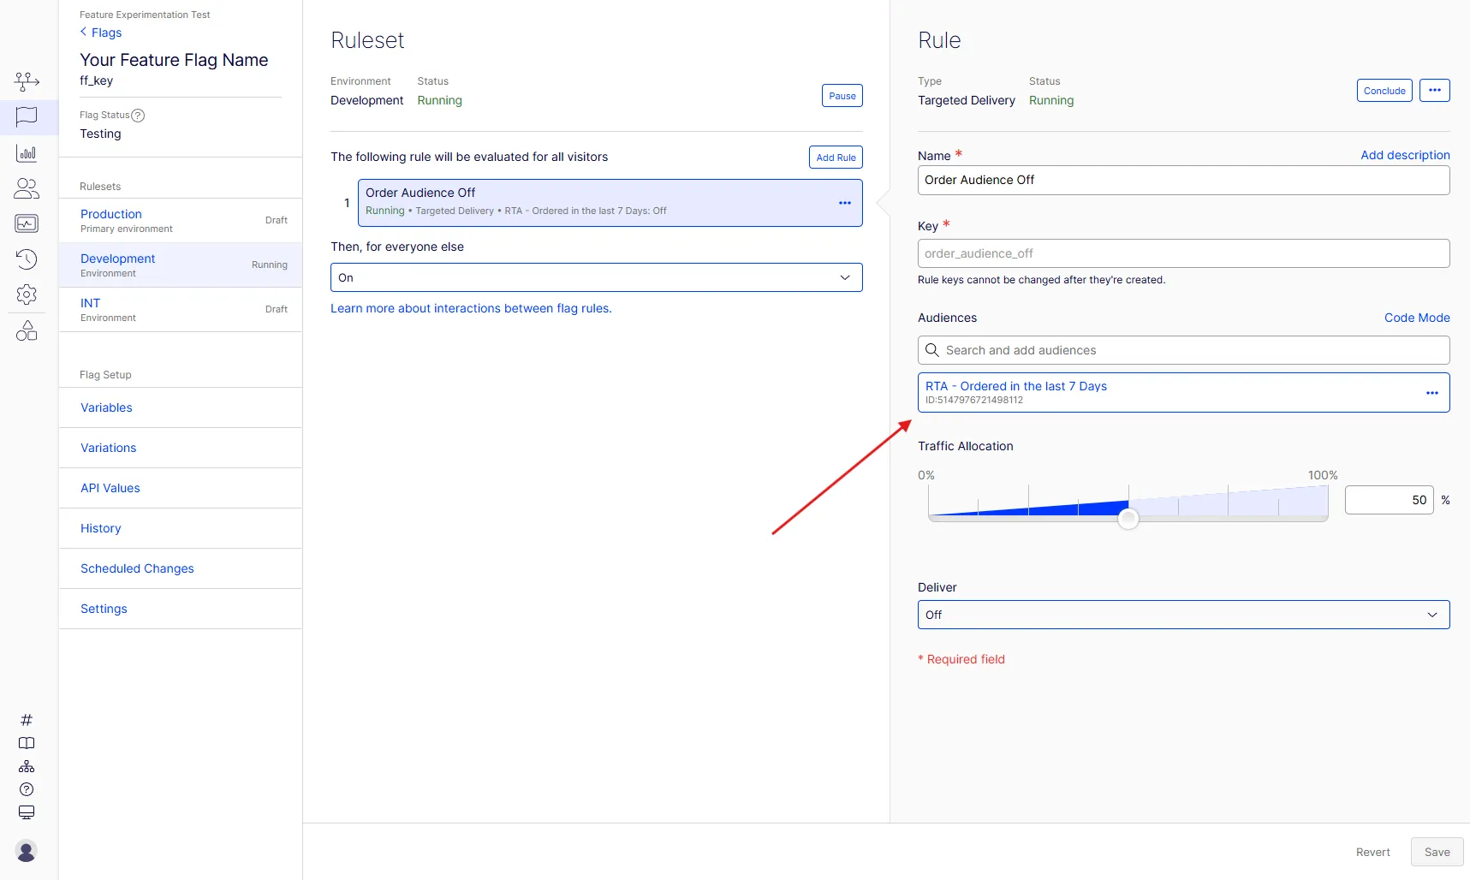1470x880 pixels.
Task: Open the rule's three-dot menu next to Conclude
Action: click(x=1435, y=90)
